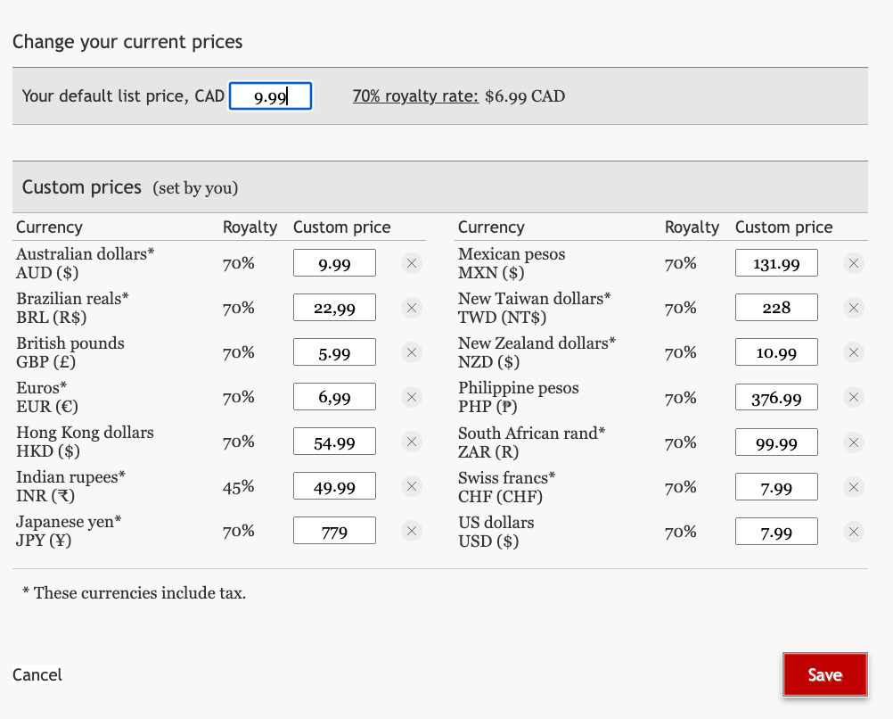Image resolution: width=893 pixels, height=719 pixels.
Task: Remove the Indian rupees custom price
Action: [411, 486]
